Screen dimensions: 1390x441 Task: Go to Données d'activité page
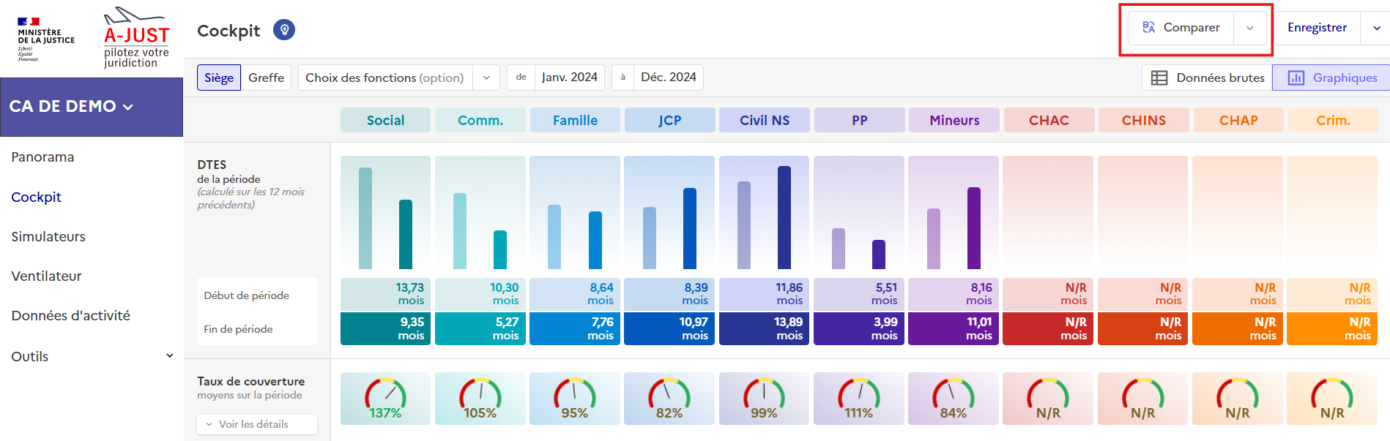click(70, 315)
